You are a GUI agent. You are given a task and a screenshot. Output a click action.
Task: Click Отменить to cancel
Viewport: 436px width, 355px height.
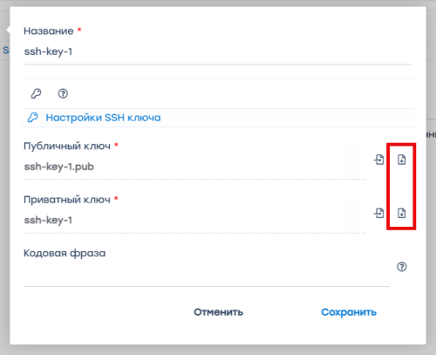pos(219,312)
